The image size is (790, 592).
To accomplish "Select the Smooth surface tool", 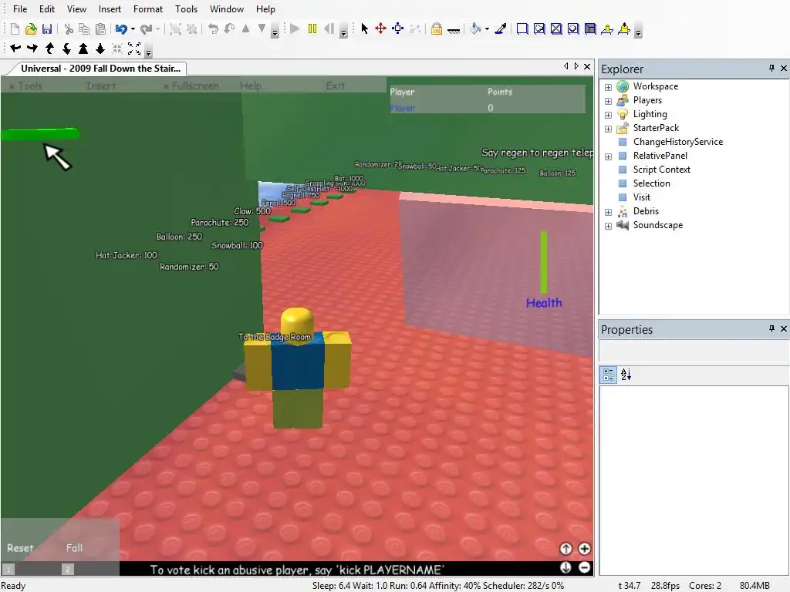I will coord(522,29).
